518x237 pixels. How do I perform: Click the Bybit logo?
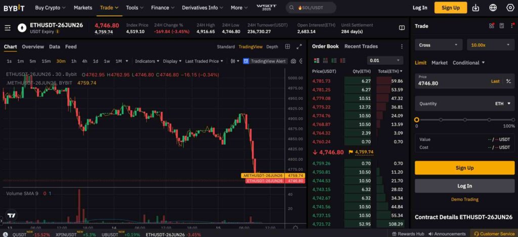click(x=14, y=8)
